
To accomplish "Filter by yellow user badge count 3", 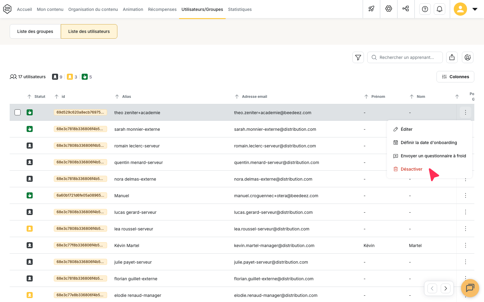I will pyautogui.click(x=72, y=77).
